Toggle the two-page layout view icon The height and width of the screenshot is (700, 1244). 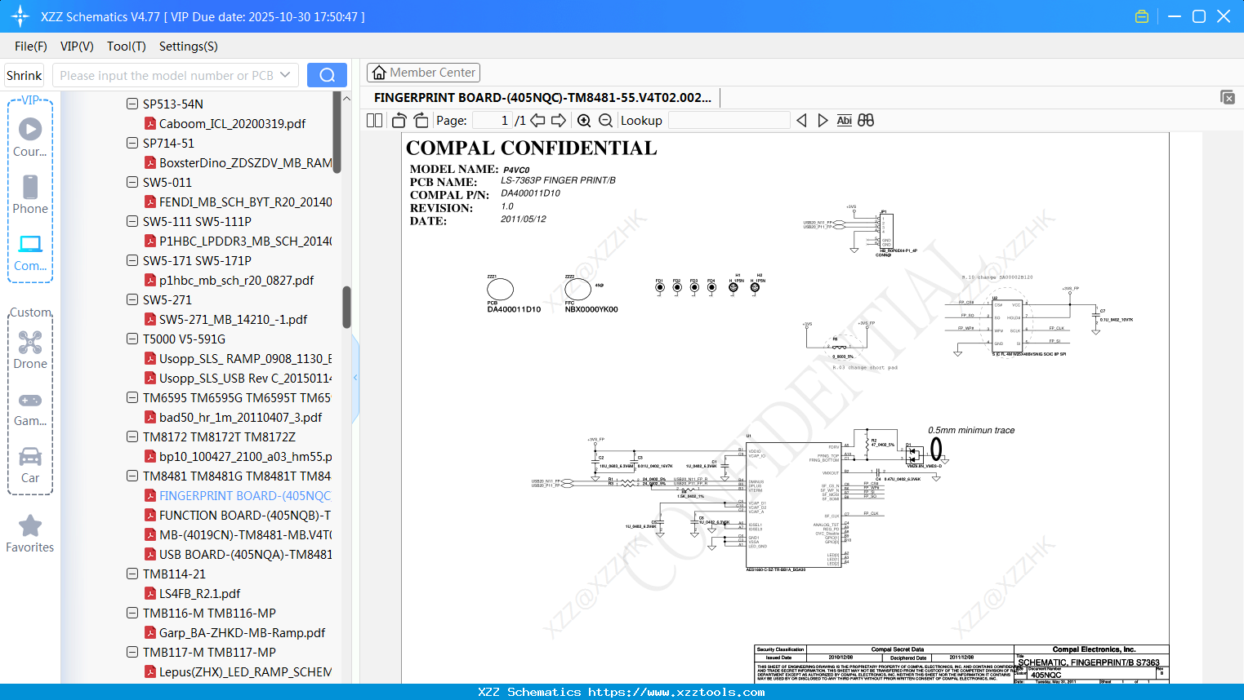[374, 121]
